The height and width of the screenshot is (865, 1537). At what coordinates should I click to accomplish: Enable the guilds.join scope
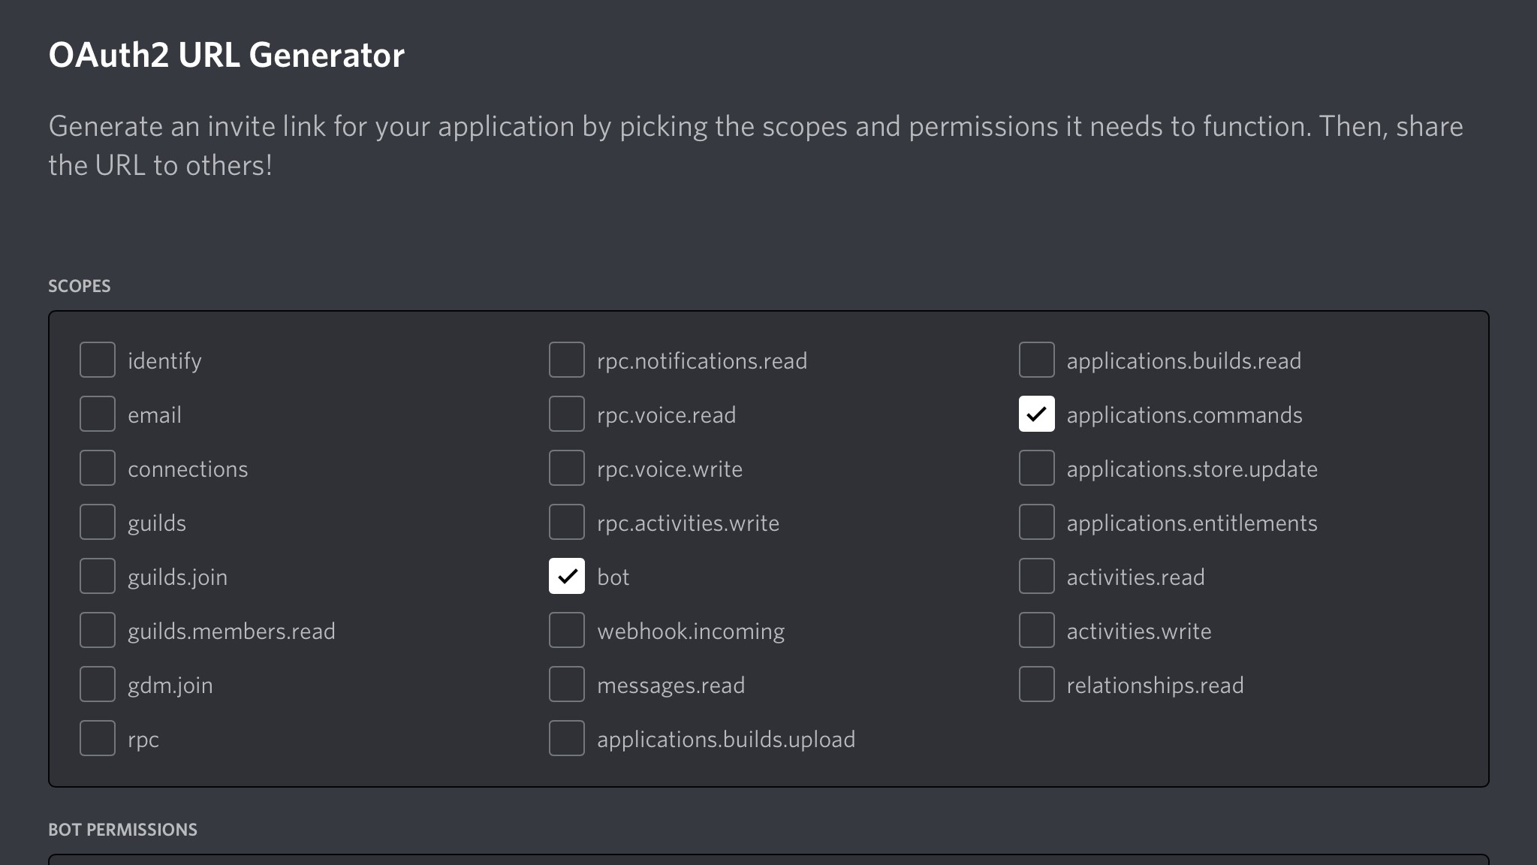(97, 576)
